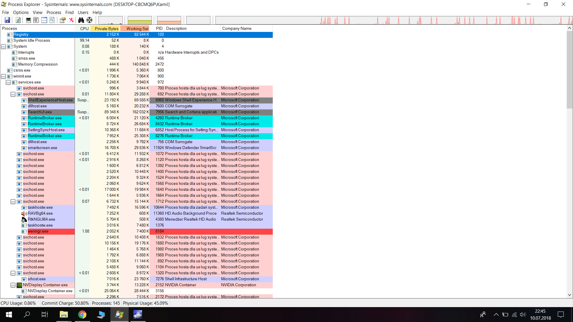Click the scrollbar down arrow
This screenshot has width=573, height=322.
tap(569, 295)
